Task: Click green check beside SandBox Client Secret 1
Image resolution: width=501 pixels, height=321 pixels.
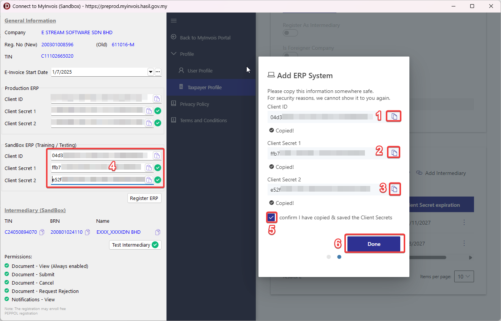Action: pyautogui.click(x=158, y=168)
